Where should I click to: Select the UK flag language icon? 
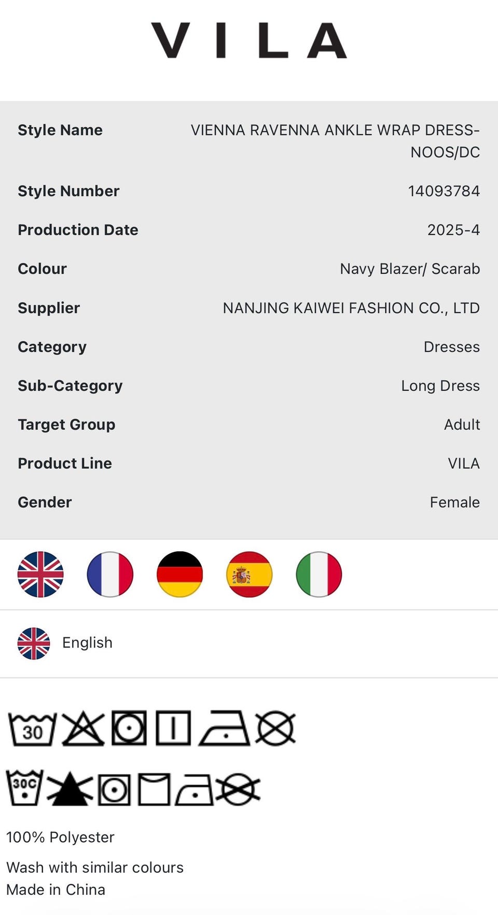coord(40,574)
